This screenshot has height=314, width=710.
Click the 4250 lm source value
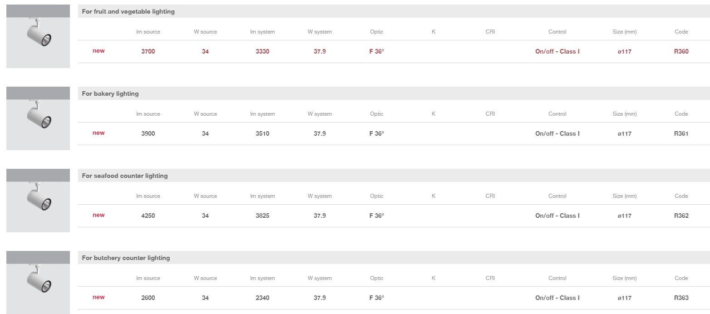[x=148, y=216]
